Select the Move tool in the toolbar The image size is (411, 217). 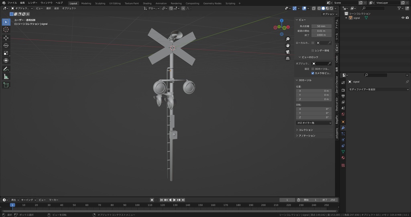(6, 38)
